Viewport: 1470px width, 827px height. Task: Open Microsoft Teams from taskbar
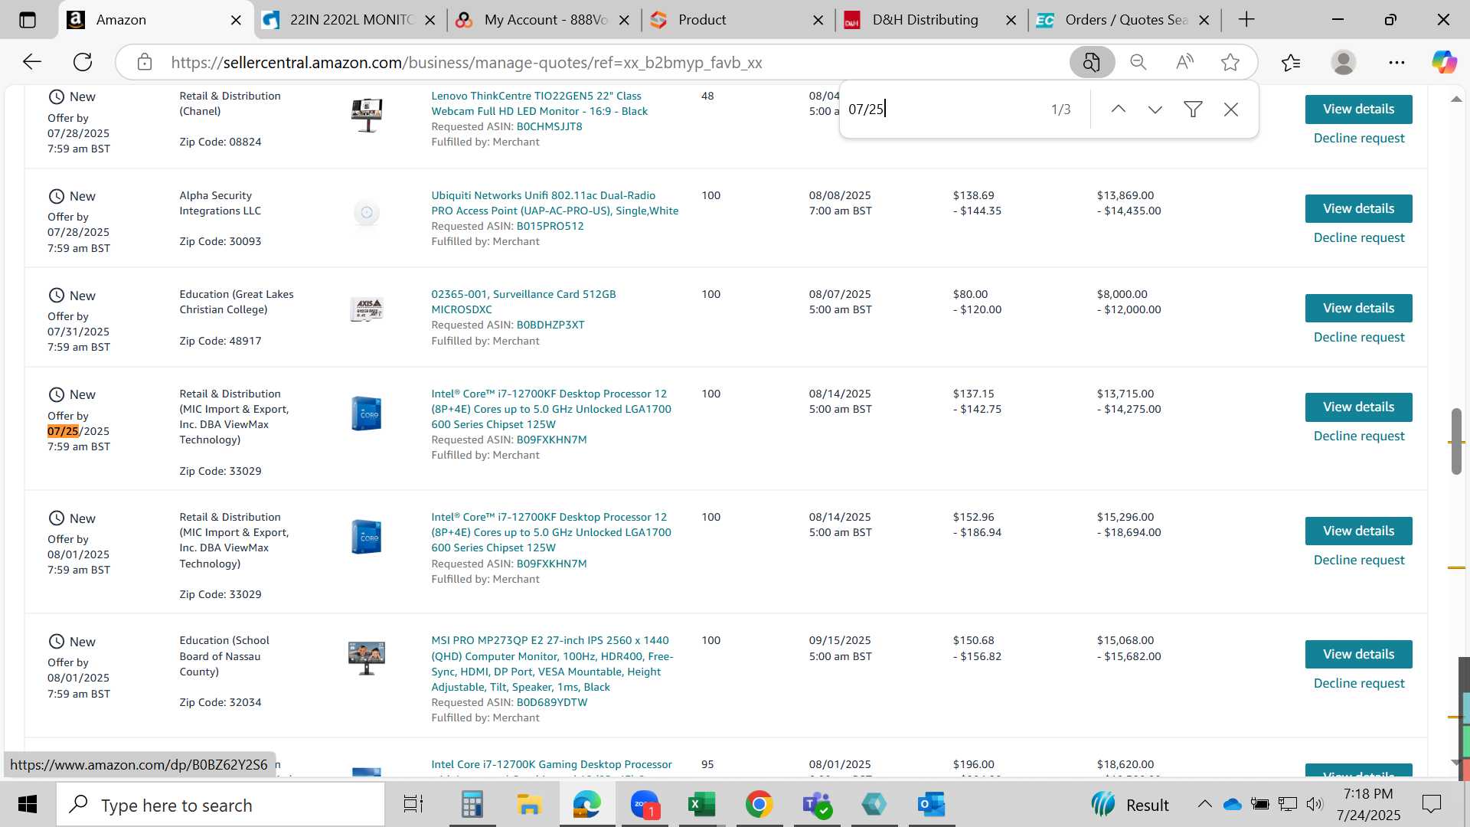coord(817,805)
